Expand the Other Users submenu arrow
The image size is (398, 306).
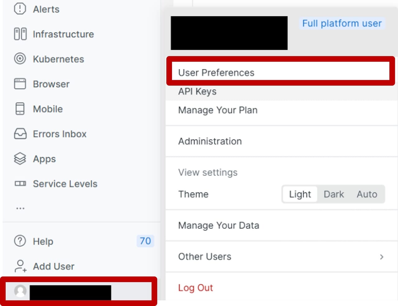382,257
